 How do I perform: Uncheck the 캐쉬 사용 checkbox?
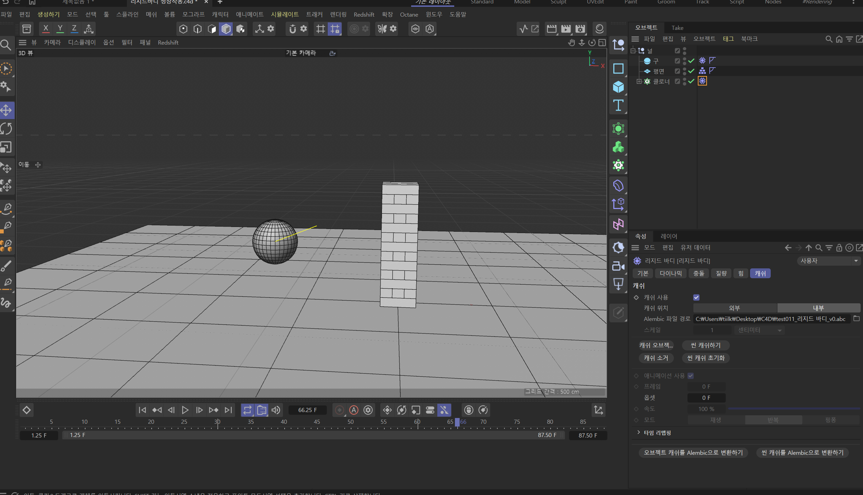click(696, 298)
